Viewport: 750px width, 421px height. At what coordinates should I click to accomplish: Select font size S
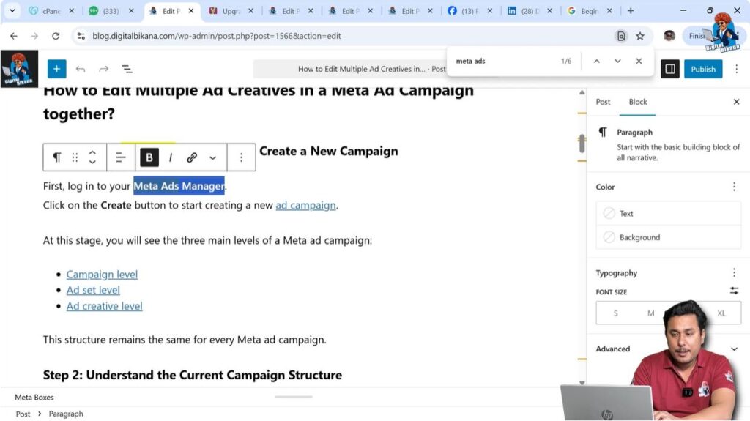(615, 313)
